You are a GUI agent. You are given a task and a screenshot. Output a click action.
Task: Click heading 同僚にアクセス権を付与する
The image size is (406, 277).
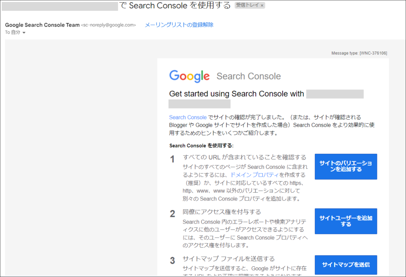click(222, 212)
